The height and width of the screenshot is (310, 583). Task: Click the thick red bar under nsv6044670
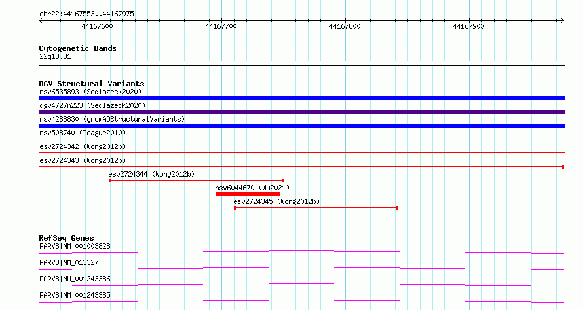click(248, 194)
